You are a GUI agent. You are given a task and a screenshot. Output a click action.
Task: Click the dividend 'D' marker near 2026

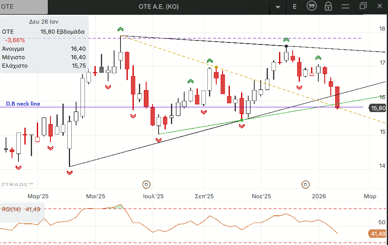(x=306, y=184)
